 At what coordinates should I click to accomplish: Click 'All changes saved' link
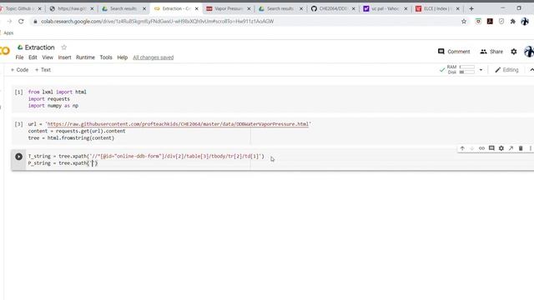point(154,57)
